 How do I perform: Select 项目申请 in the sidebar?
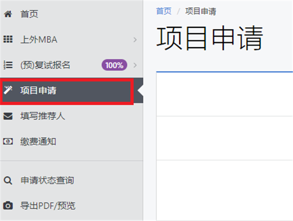click(38, 90)
